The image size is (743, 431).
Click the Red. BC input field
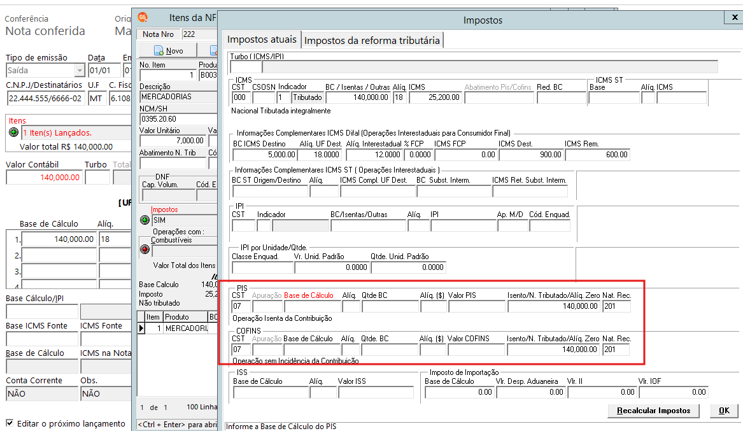(561, 97)
